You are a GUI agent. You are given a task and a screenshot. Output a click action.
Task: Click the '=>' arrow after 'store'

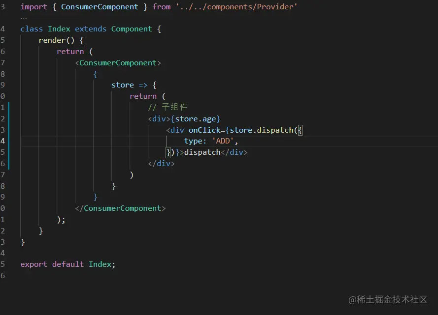pyautogui.click(x=143, y=85)
